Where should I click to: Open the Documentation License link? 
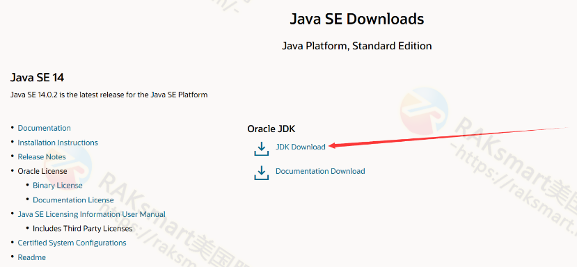(73, 200)
